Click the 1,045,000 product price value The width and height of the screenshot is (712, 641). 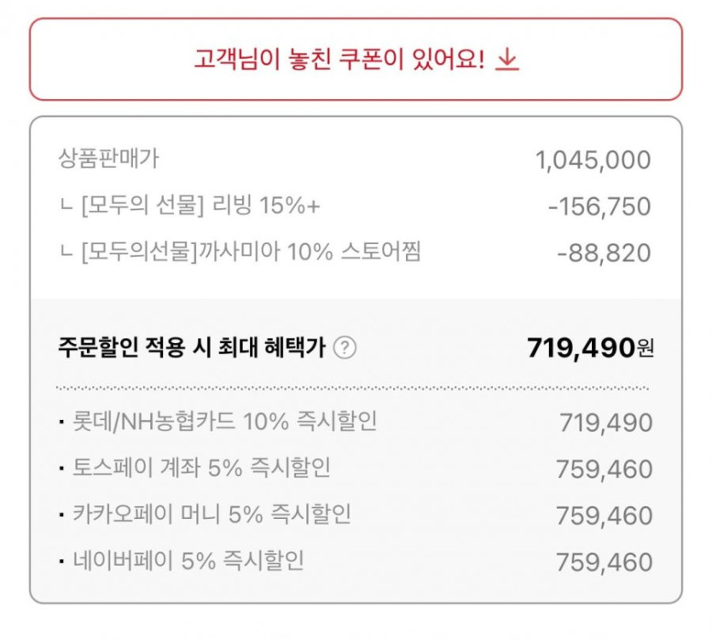(x=593, y=160)
